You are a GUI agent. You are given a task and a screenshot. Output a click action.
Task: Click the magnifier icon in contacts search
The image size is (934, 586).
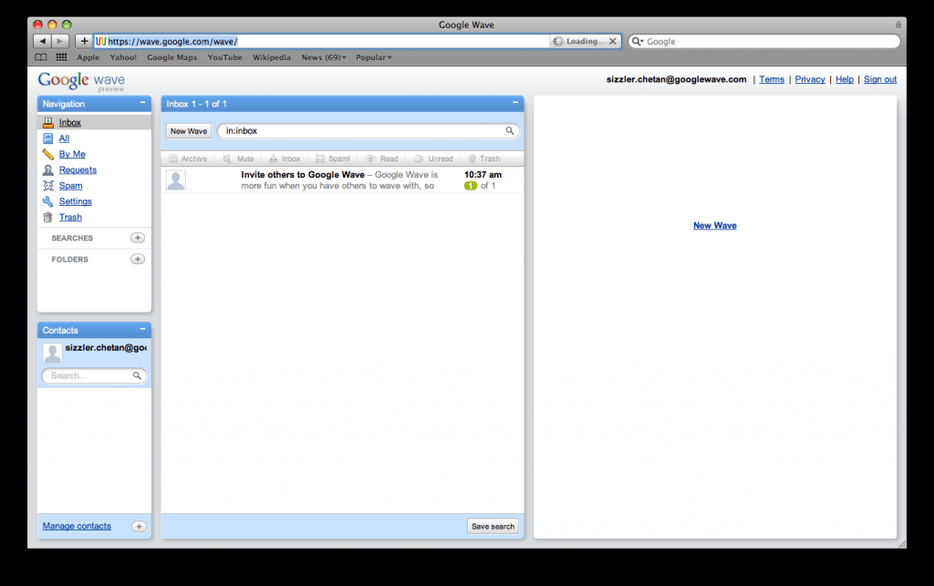pos(137,376)
